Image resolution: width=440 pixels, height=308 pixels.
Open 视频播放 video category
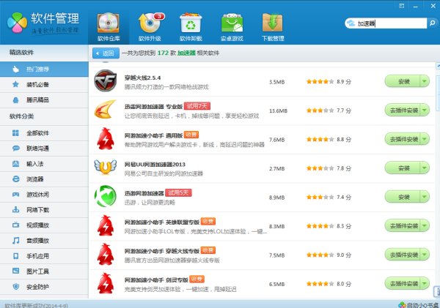(44, 225)
